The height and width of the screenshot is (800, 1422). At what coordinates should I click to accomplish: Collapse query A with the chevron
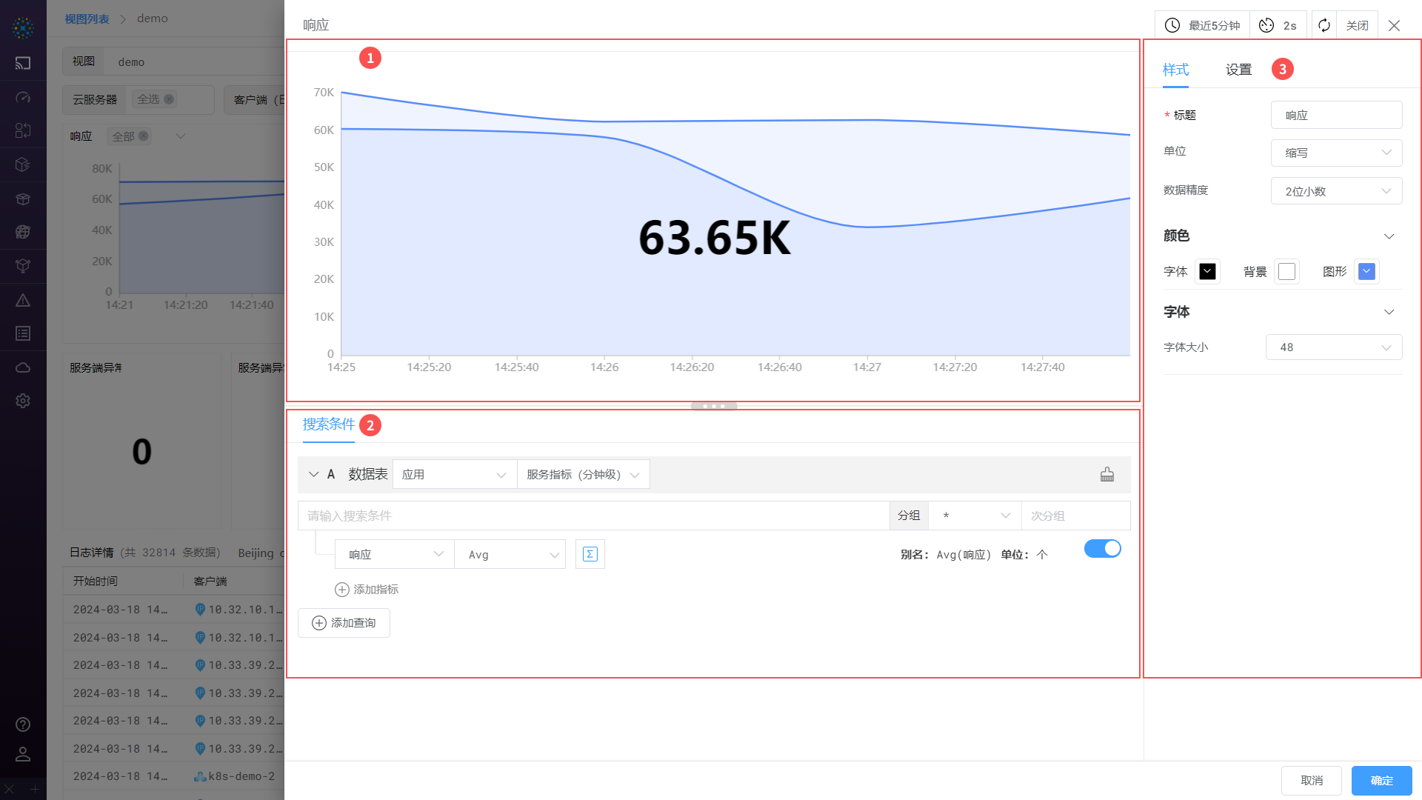coord(313,475)
